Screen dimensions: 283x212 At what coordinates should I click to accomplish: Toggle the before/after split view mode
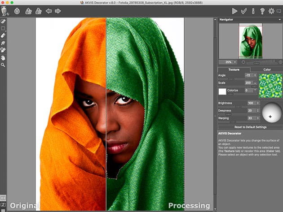coord(3,198)
